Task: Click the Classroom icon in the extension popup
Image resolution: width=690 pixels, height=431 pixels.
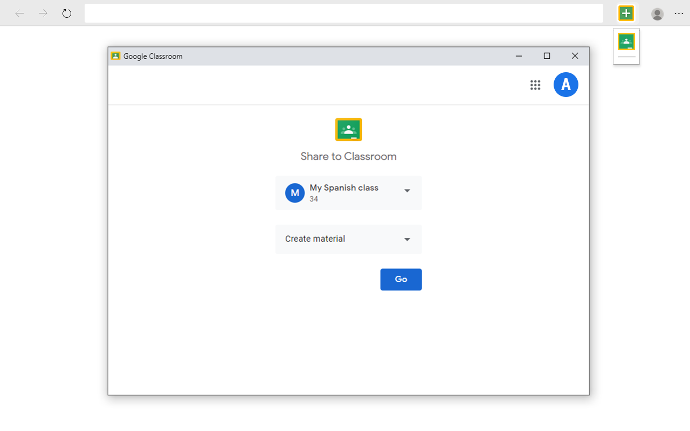Action: pyautogui.click(x=626, y=41)
